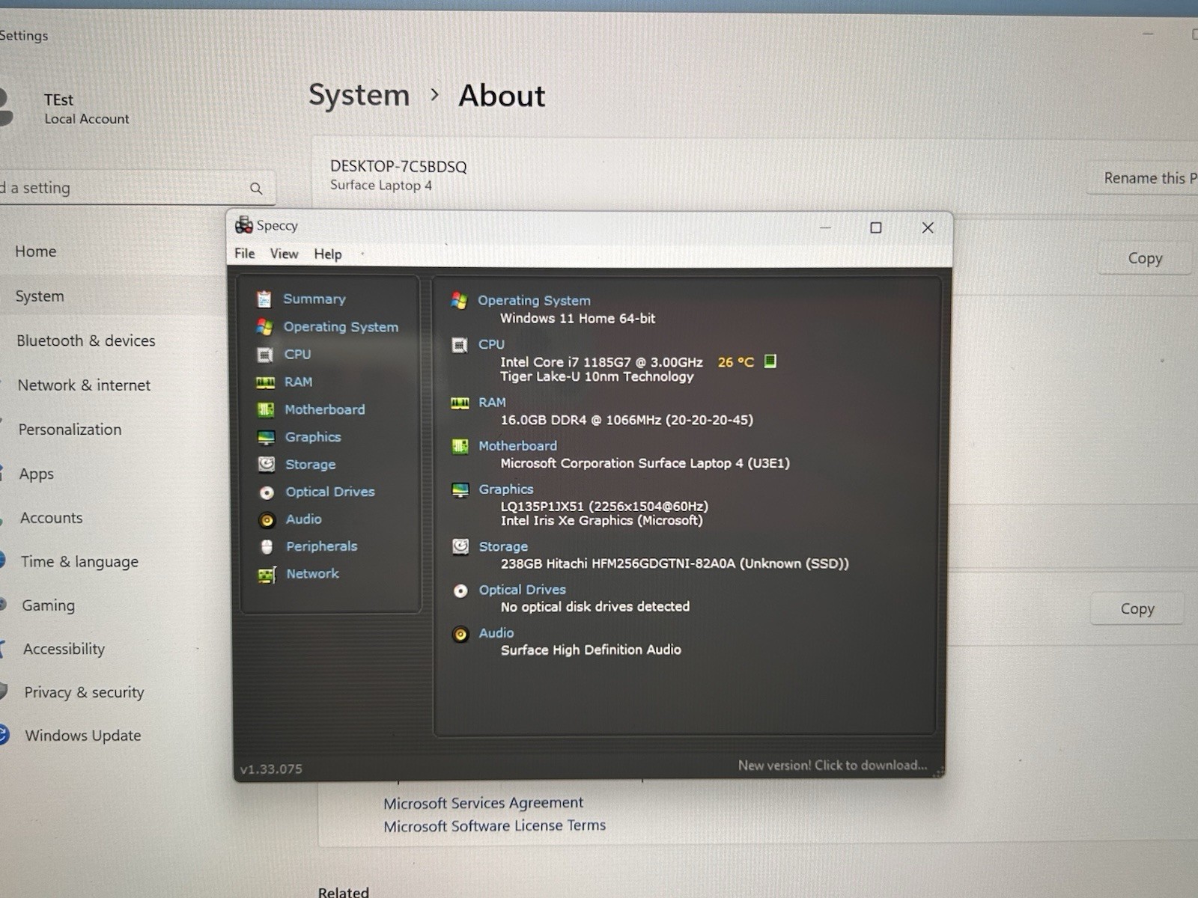
Task: Click Intel Core i7 1185G7 text
Action: (x=601, y=362)
